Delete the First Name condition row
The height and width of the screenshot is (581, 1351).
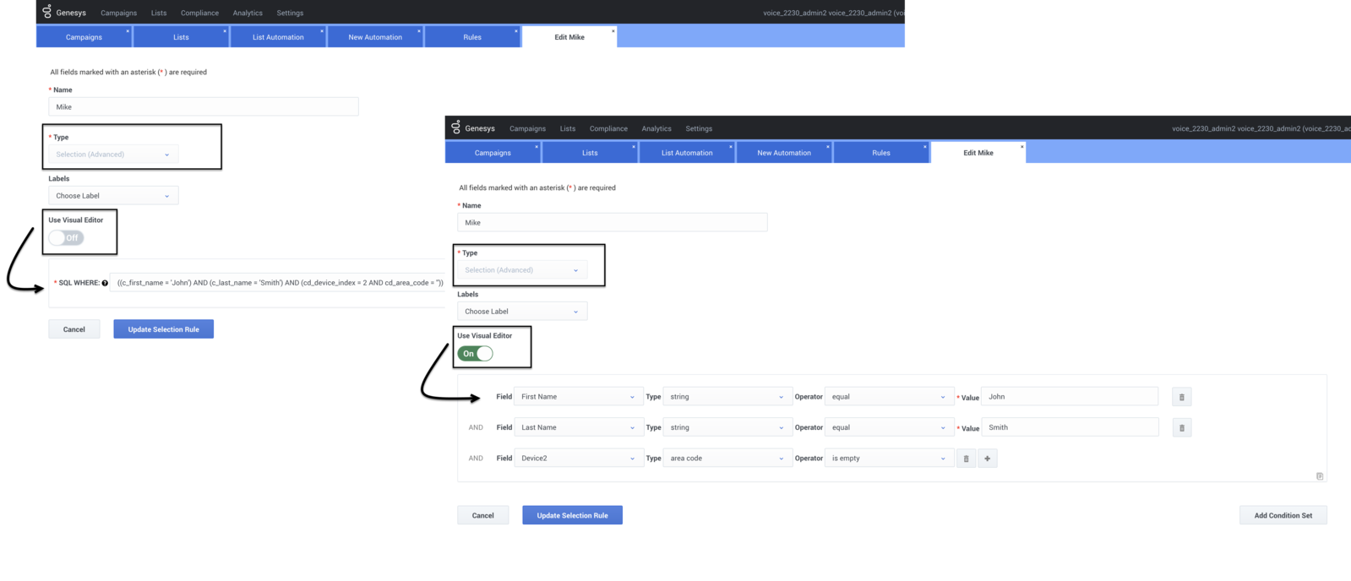1181,397
